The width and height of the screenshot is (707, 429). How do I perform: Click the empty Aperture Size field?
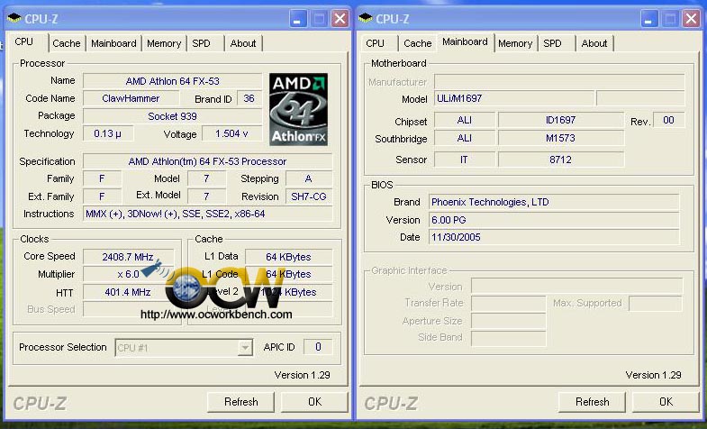(509, 321)
